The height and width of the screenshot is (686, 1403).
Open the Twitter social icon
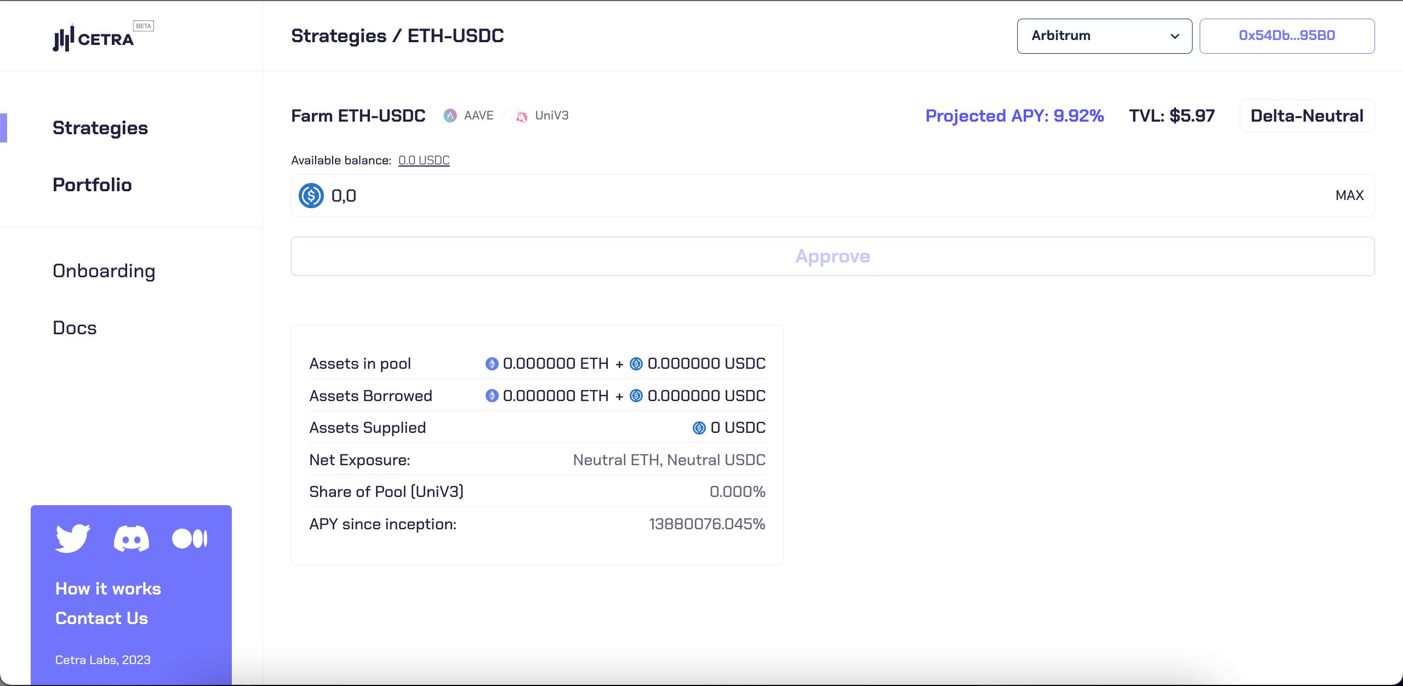pos(73,539)
